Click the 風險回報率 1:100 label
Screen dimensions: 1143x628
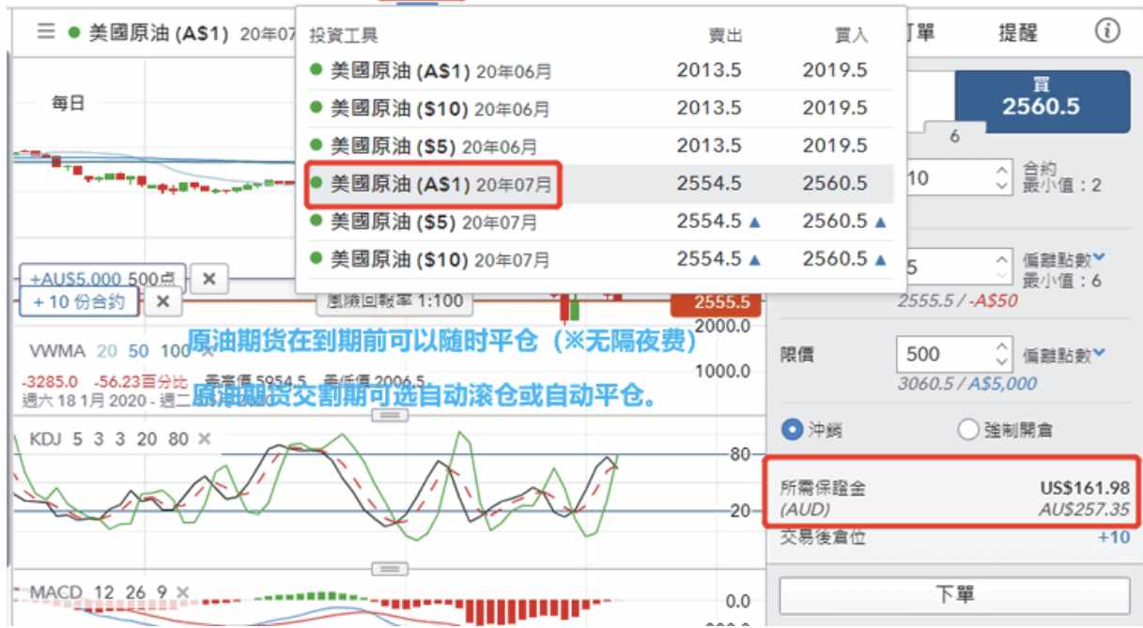[x=394, y=302]
